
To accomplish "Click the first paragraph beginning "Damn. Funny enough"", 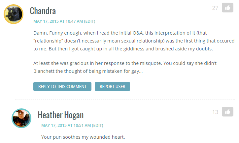I will point(134,41).
